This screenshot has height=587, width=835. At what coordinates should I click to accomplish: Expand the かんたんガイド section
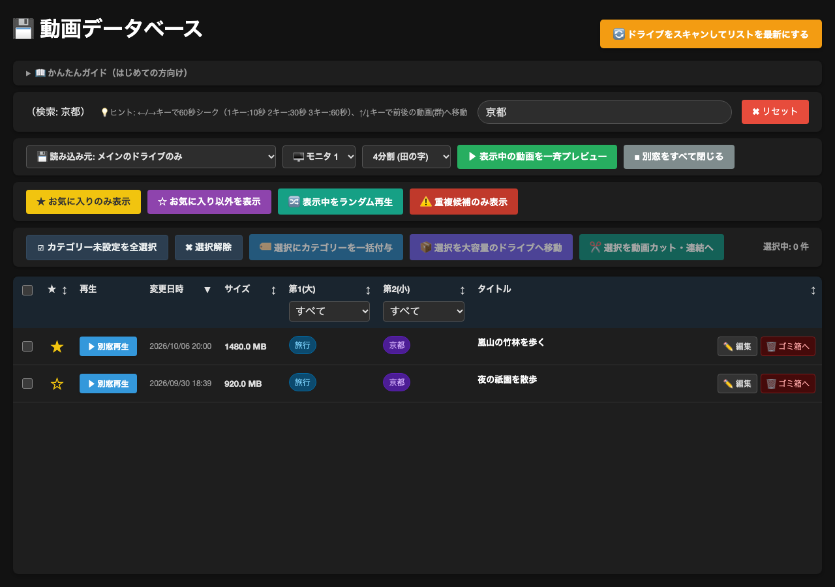(x=417, y=73)
